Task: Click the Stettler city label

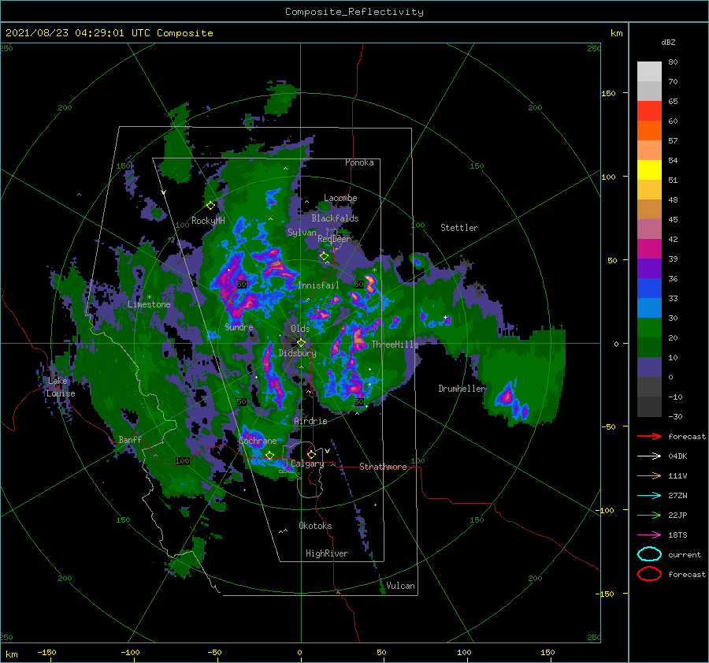Action: pos(459,228)
